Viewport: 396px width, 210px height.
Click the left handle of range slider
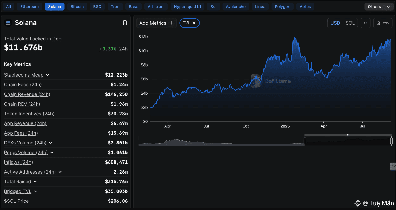coord(305,141)
